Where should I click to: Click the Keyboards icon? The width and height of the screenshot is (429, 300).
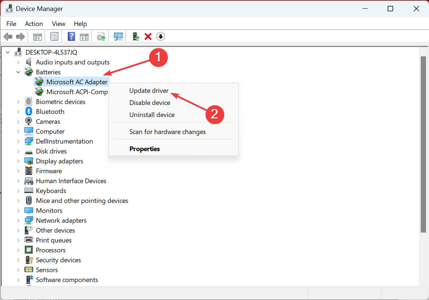coord(29,190)
